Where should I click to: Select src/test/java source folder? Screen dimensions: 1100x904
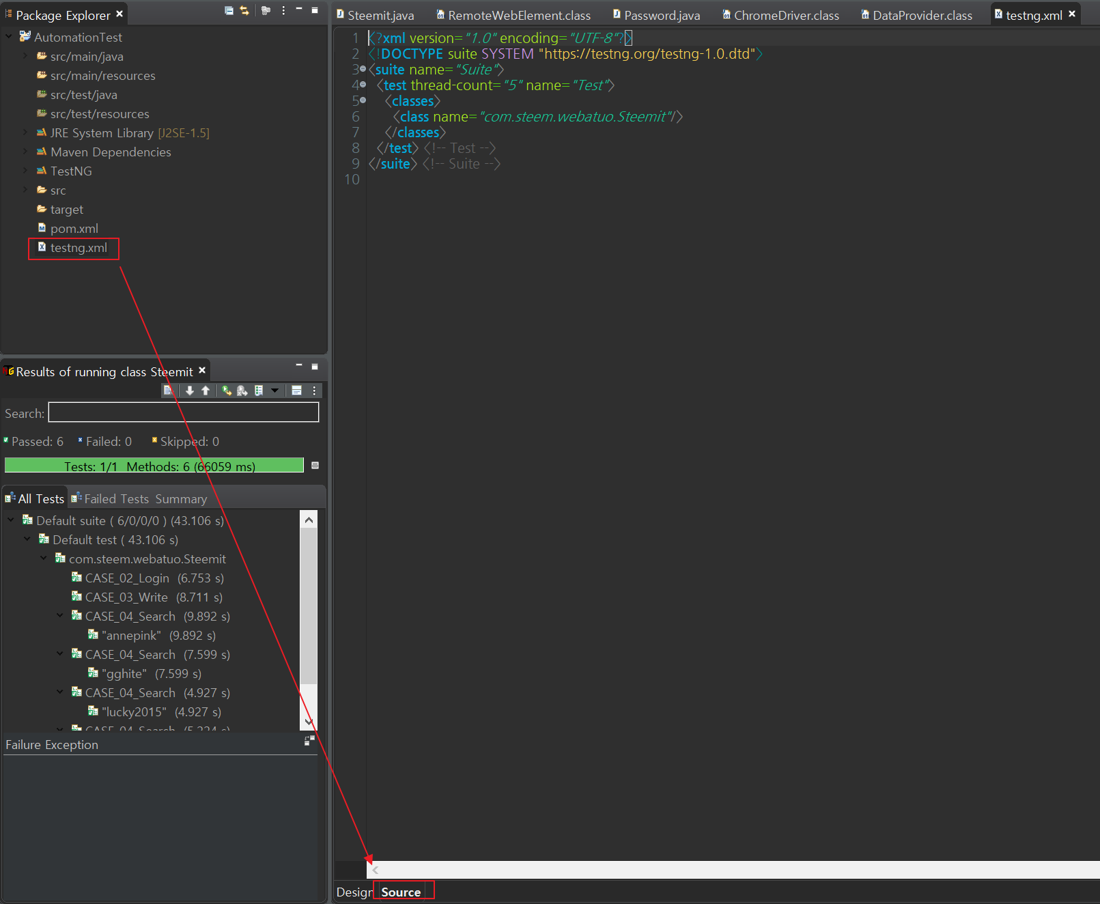(x=77, y=94)
